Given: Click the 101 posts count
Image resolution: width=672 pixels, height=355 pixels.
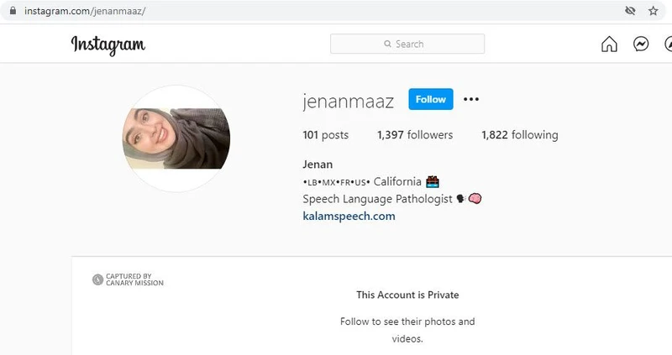Looking at the screenshot, I should pos(325,135).
